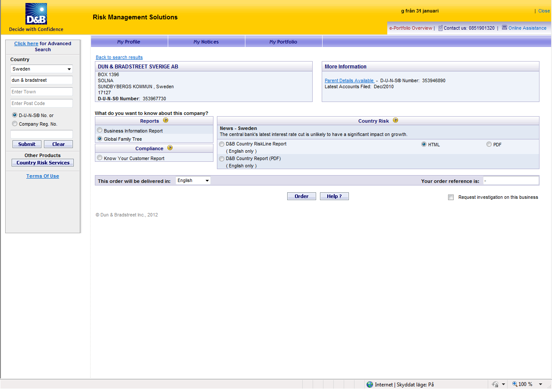
Task: Open Online Assistance link
Action: click(527, 28)
